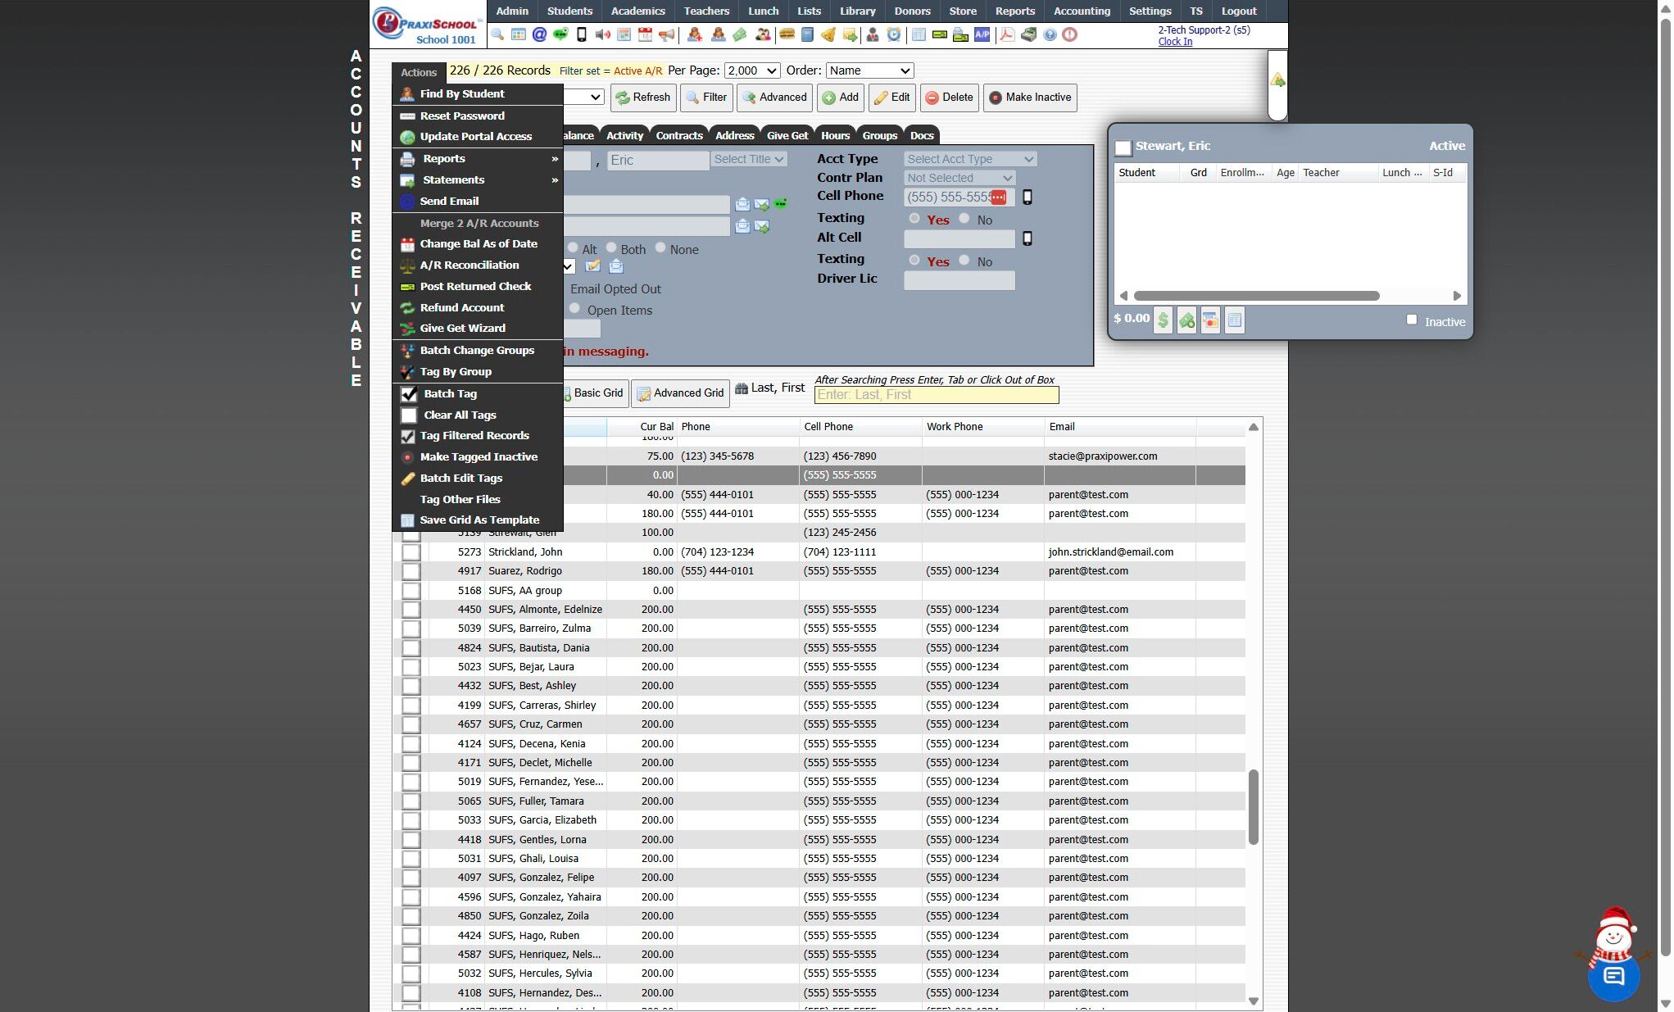Image resolution: width=1674 pixels, height=1012 pixels.
Task: Toggle the Inactive checkbox in Stewart panel
Action: 1411,320
